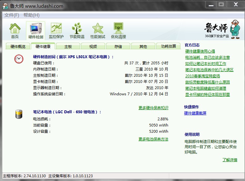The width and height of the screenshot is (245, 181).
Task: Click display date 友达 2010 年
Action: [157, 88]
